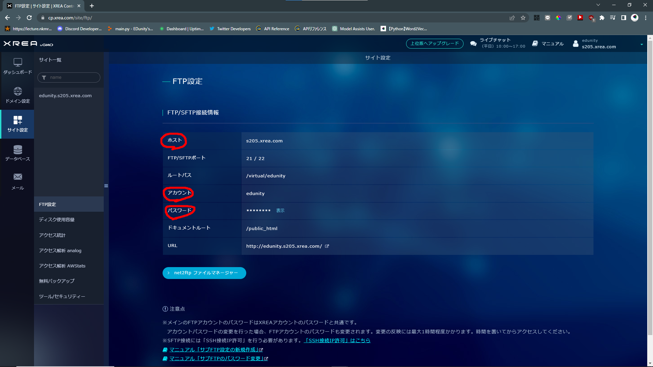The image size is (653, 367).
Task: Open the browser tab search chevron
Action: (598, 5)
